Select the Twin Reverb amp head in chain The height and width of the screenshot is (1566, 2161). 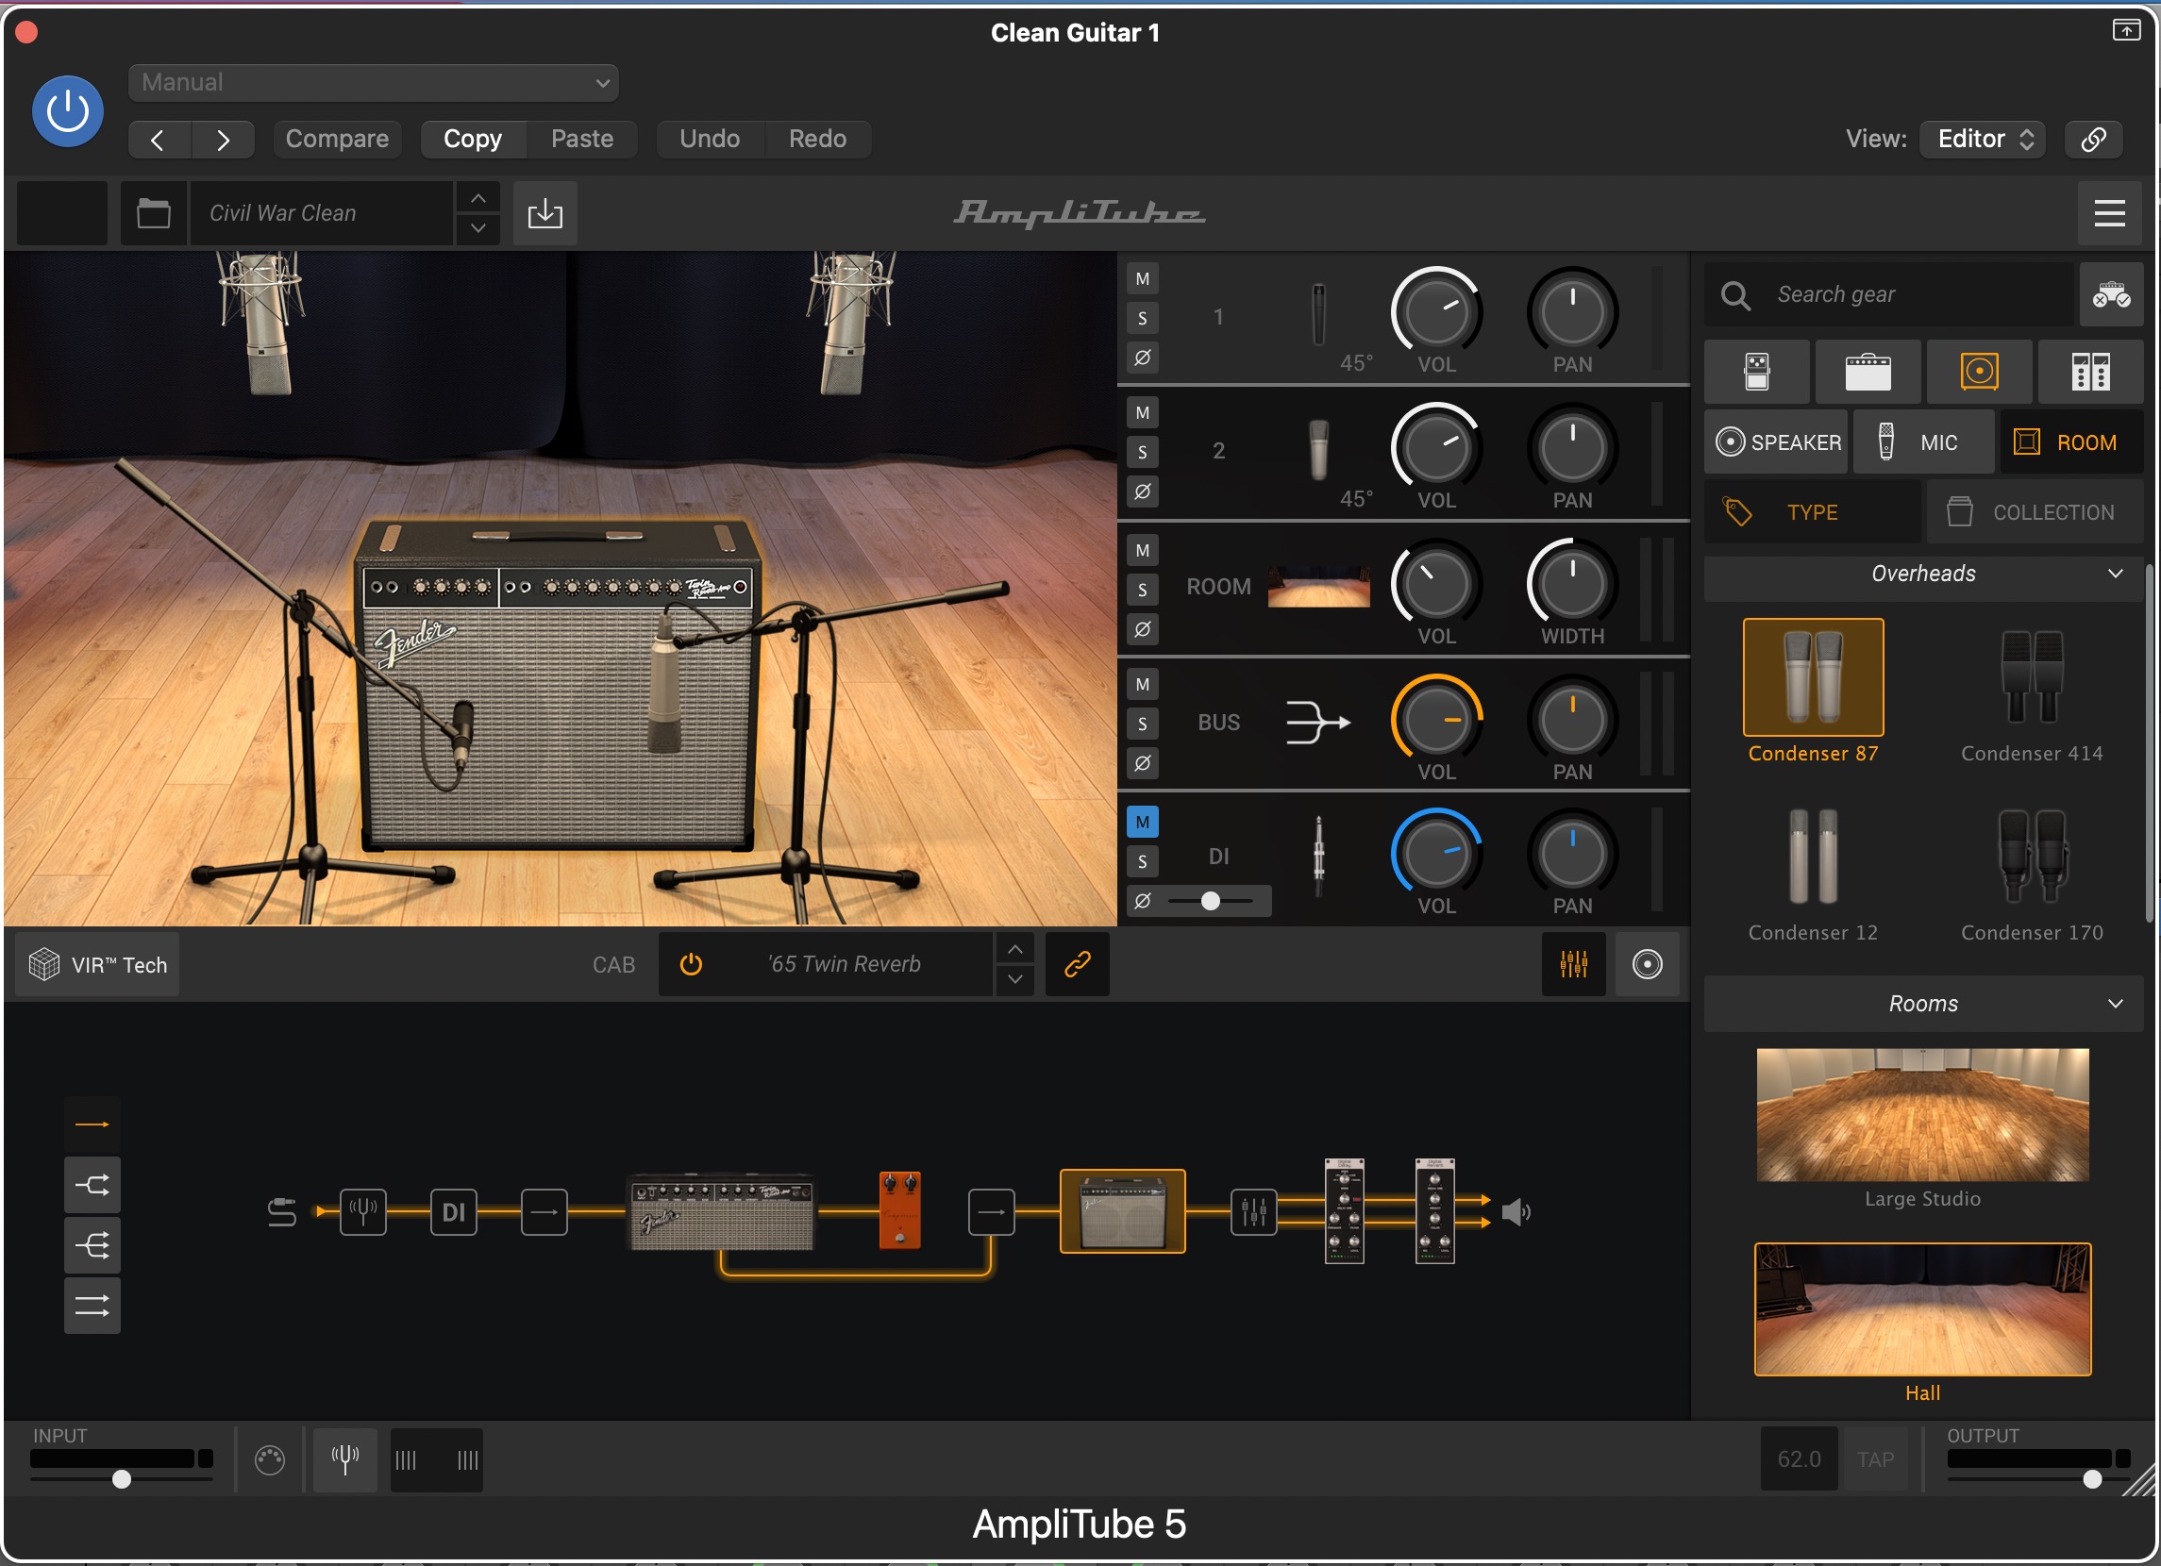(x=722, y=1211)
